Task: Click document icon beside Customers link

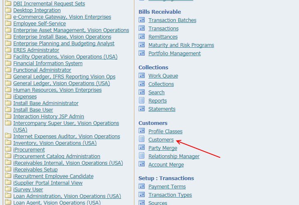Action: pos(142,139)
